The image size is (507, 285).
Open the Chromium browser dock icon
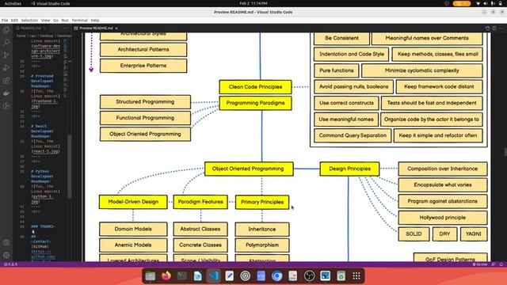coord(276,276)
